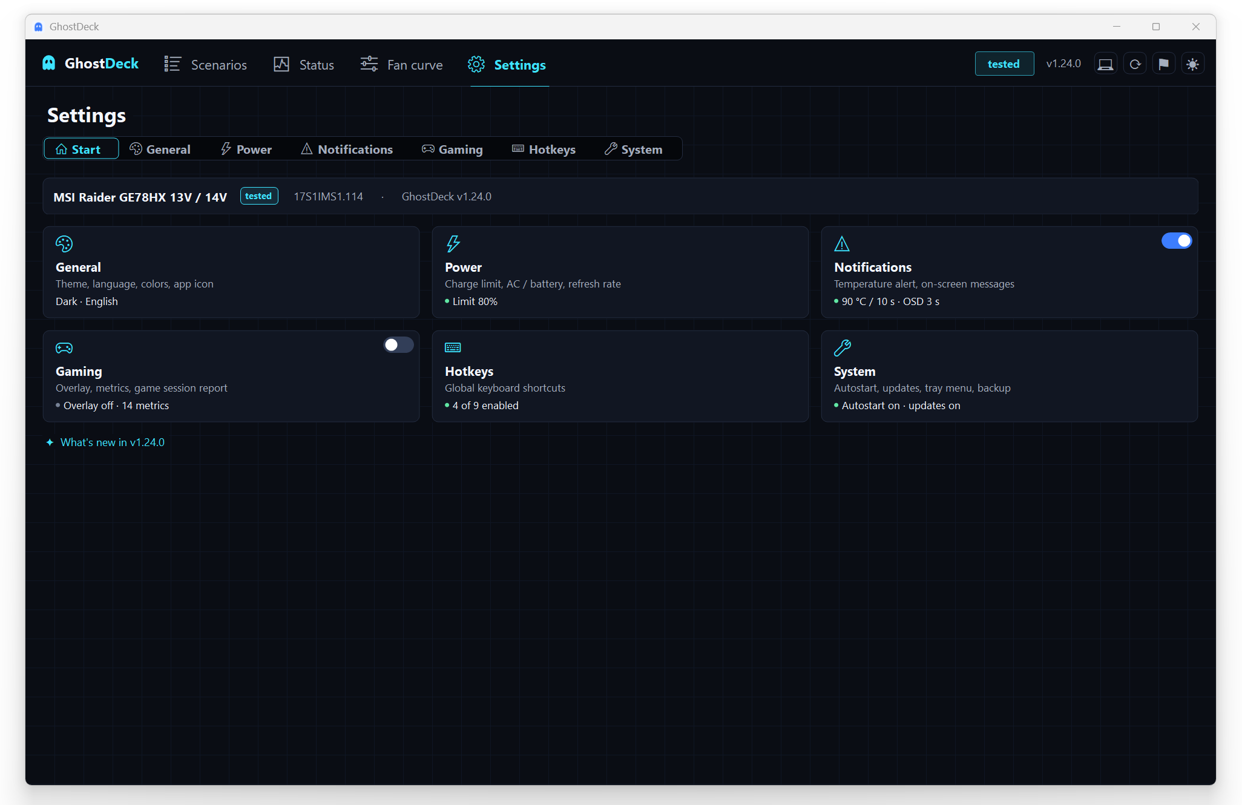Disable the Notifications card toggle
Image resolution: width=1242 pixels, height=805 pixels.
[x=1177, y=241]
